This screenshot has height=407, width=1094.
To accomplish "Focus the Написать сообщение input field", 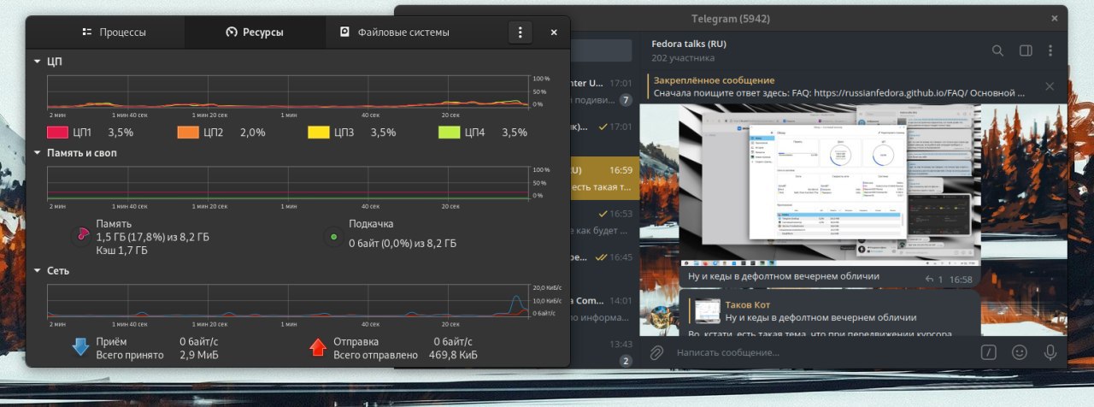I will tap(820, 352).
